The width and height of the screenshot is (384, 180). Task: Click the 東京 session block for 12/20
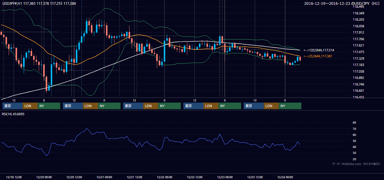tap(73, 106)
